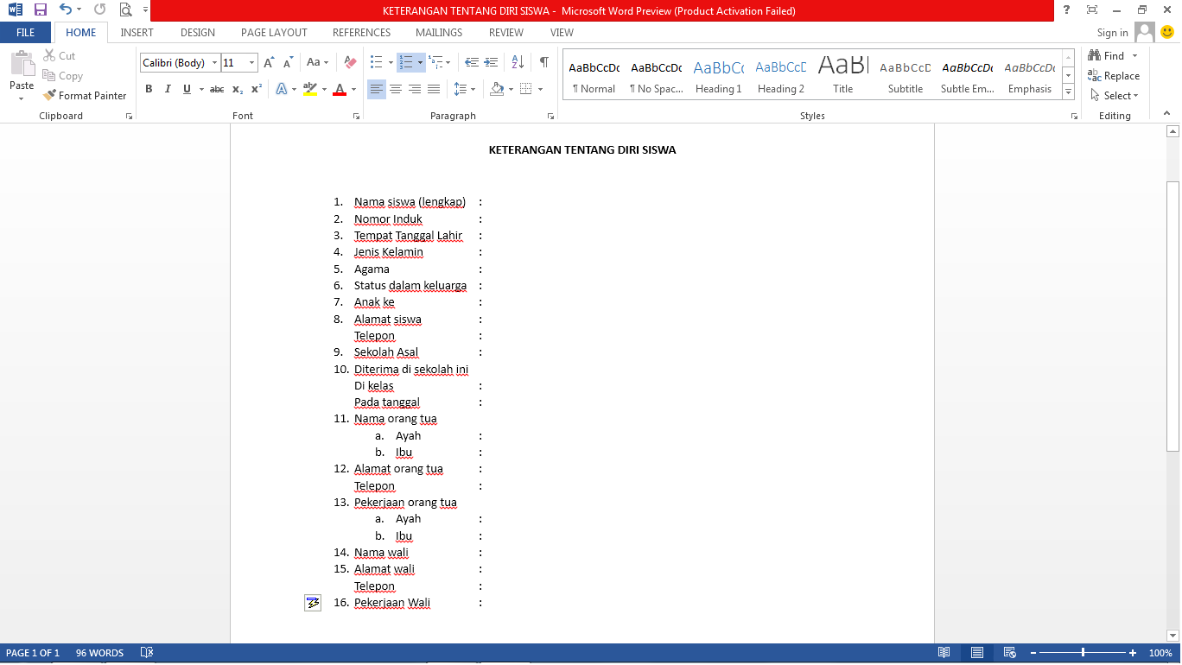1182x665 pixels.
Task: Open the Font dialog launcher
Action: [x=356, y=116]
